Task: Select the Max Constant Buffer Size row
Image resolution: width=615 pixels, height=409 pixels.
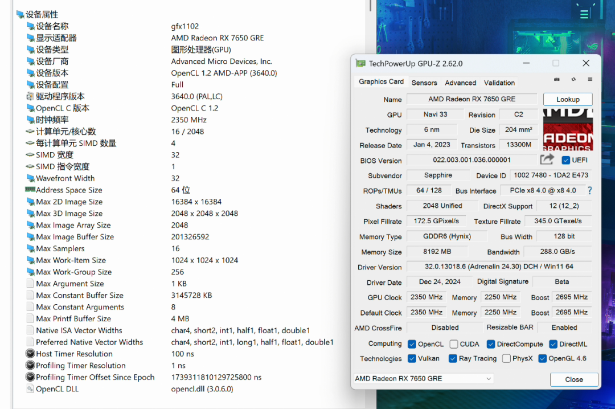Action: coord(188,295)
